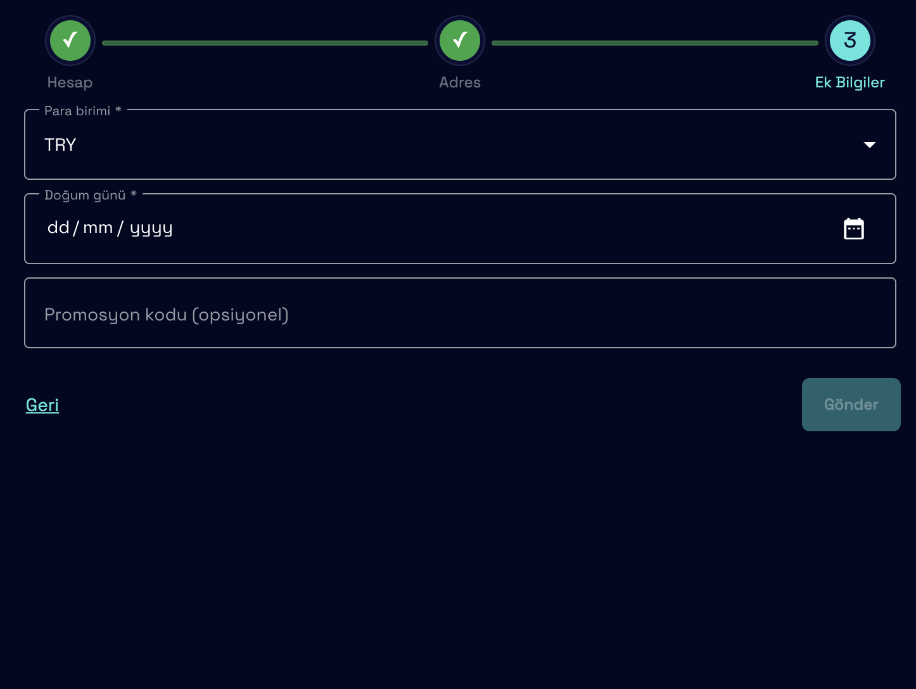The image size is (916, 689).
Task: Click the step 3 number circle
Action: pyautogui.click(x=849, y=41)
